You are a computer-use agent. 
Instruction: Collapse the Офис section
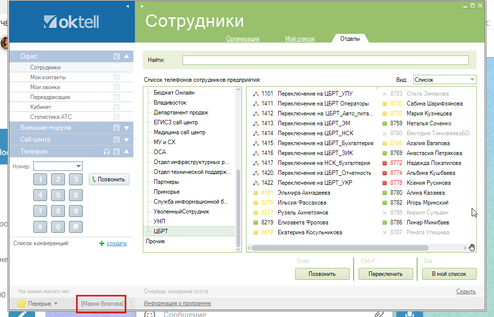coord(126,56)
